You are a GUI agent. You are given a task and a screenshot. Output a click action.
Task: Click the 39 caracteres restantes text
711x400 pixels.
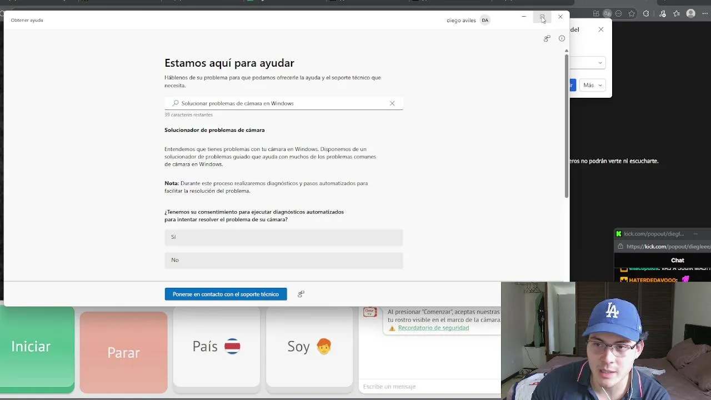click(188, 115)
